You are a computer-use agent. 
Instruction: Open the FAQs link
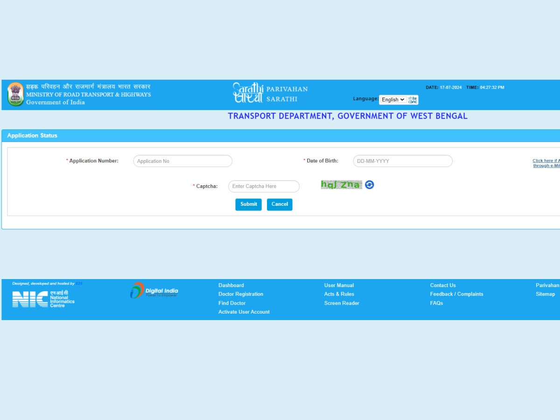(436, 303)
